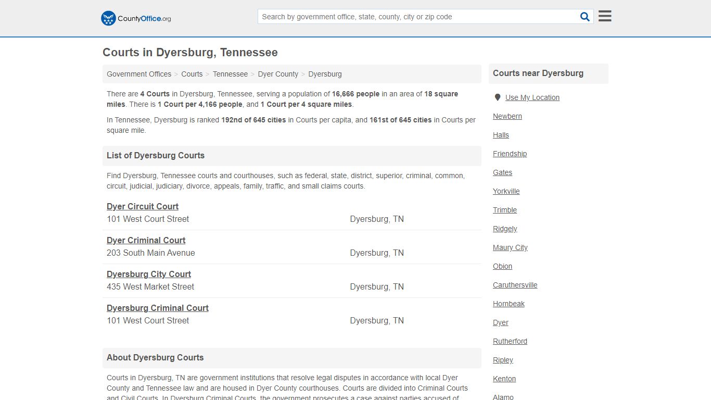Click the CountyOffice.org logo
711x400 pixels.
click(136, 18)
